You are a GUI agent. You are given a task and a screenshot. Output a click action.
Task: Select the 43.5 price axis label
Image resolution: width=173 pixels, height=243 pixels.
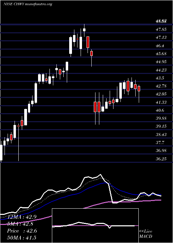(160, 78)
